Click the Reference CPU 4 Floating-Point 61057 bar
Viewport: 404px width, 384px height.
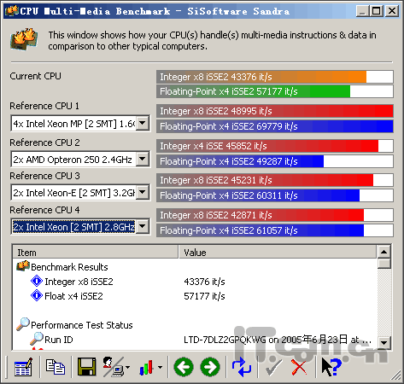pyautogui.click(x=275, y=230)
